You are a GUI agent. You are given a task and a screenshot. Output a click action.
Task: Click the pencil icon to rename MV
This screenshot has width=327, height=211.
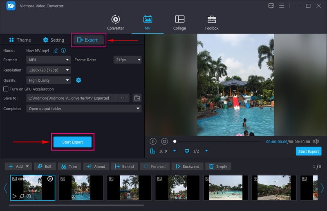(x=56, y=51)
